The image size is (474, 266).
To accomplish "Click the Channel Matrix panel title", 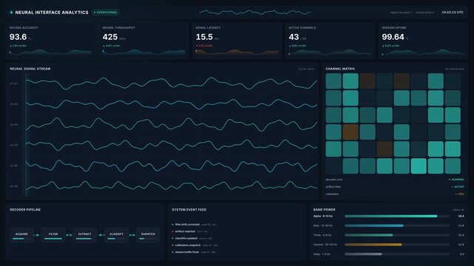I will coord(340,69).
